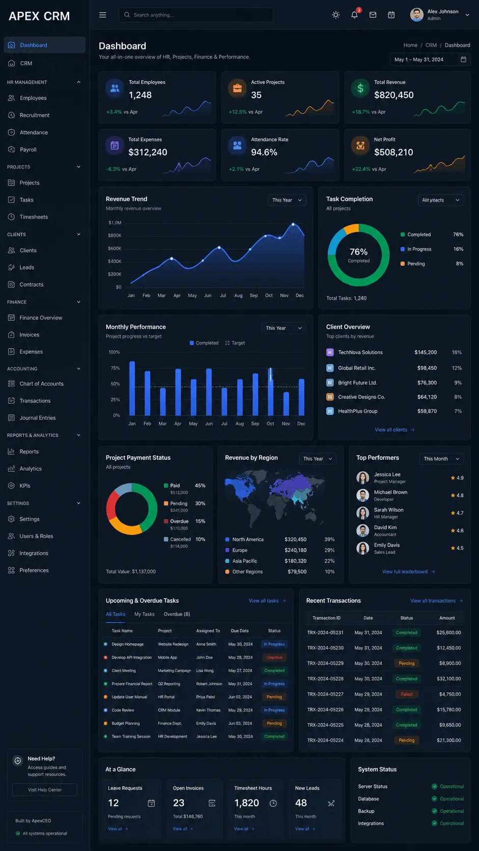The height and width of the screenshot is (851, 479).
Task: Click View all tasks link
Action: [x=267, y=601]
